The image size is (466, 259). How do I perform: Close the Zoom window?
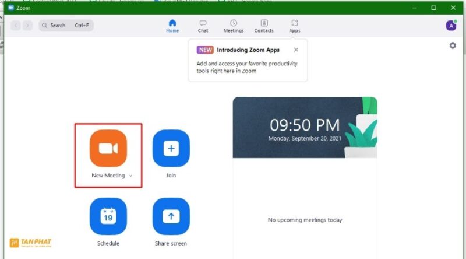click(x=453, y=8)
